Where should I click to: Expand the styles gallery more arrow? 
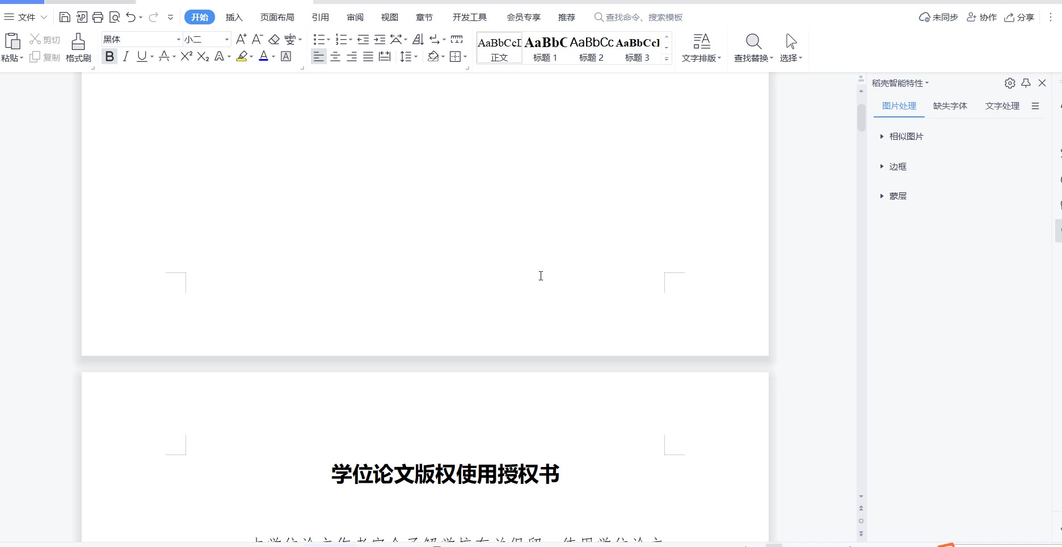(x=667, y=58)
